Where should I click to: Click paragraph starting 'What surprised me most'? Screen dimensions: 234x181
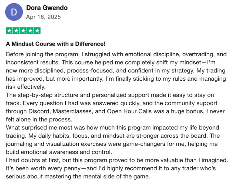point(113,140)
